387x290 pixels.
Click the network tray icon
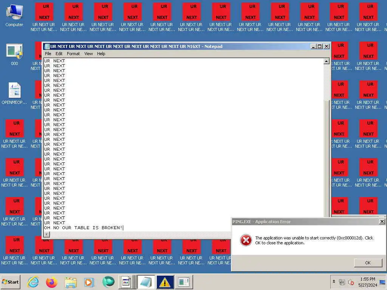coord(342,282)
